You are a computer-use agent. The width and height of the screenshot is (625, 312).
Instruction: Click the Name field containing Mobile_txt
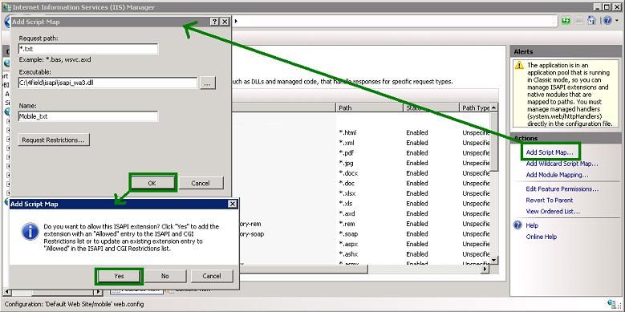88,116
